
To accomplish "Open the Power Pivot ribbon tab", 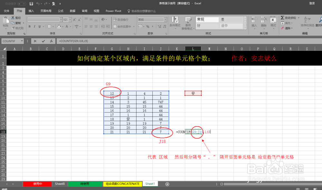I will pyautogui.click(x=113, y=11).
